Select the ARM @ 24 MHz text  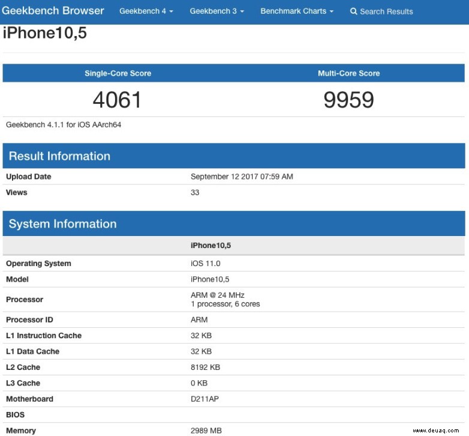(x=218, y=295)
